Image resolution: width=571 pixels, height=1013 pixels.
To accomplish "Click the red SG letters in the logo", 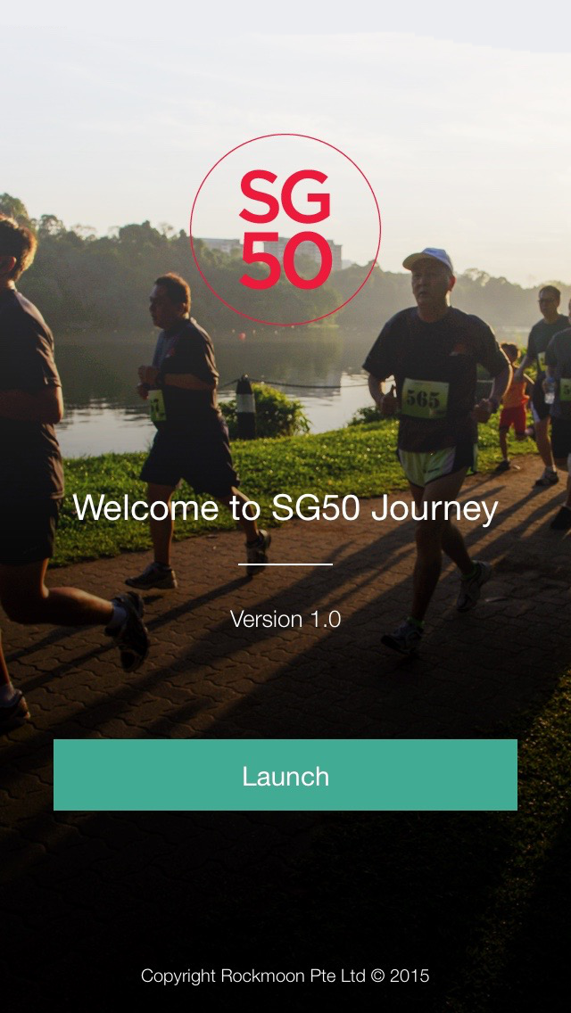I will pyautogui.click(x=285, y=196).
